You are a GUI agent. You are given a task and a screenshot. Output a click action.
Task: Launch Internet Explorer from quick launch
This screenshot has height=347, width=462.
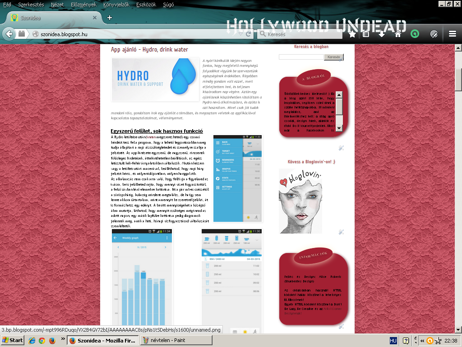tap(32, 341)
